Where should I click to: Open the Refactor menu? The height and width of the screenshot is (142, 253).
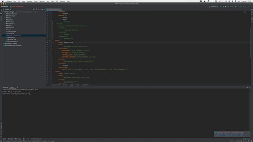42,1
